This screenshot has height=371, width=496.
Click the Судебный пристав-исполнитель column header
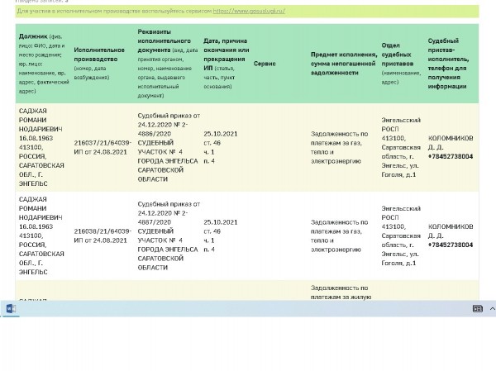[449, 64]
